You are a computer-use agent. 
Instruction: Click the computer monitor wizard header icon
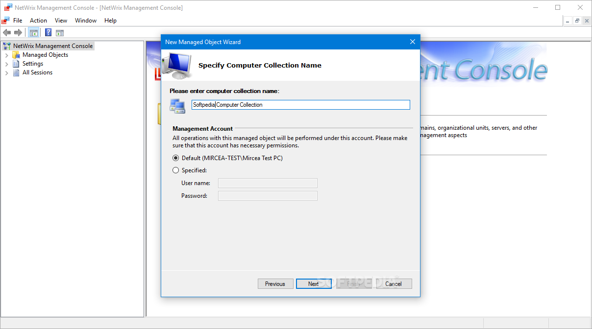[x=177, y=65]
